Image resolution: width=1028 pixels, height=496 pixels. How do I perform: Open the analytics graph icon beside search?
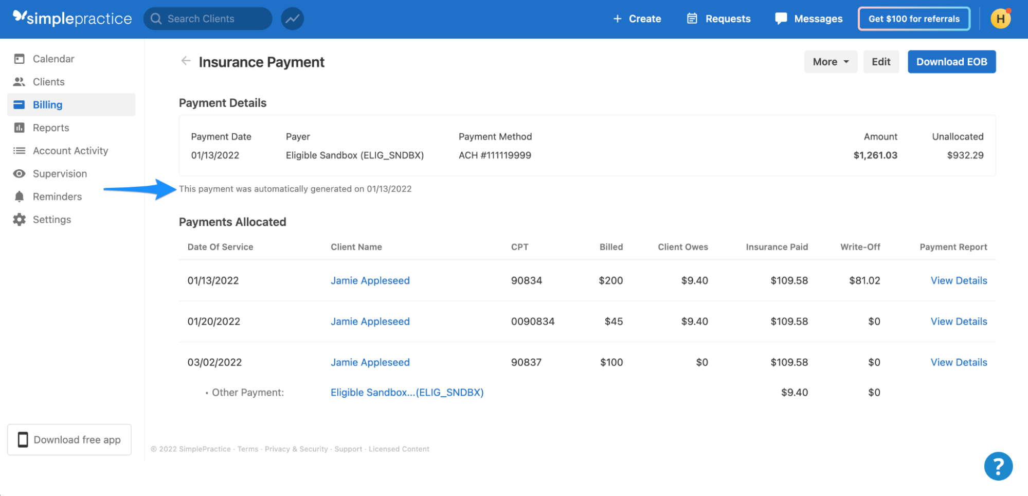click(292, 18)
